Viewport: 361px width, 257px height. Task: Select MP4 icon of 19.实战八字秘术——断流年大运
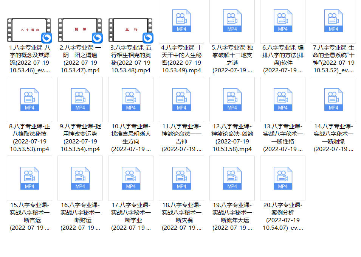pyautogui.click(x=232, y=178)
